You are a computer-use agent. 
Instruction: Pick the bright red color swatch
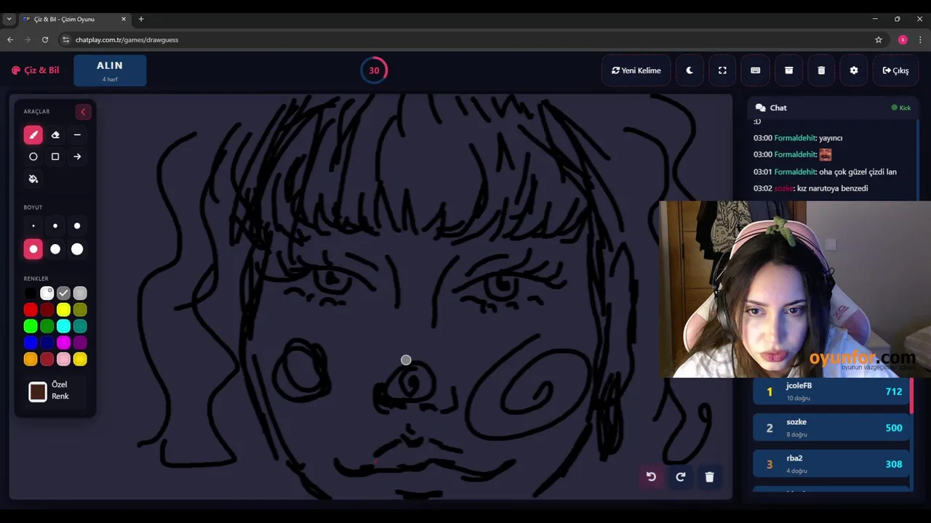pyautogui.click(x=31, y=310)
